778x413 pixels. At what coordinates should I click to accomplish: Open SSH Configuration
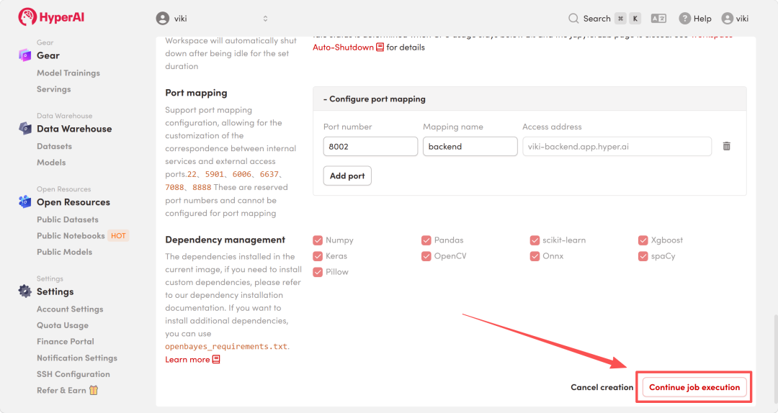click(73, 374)
